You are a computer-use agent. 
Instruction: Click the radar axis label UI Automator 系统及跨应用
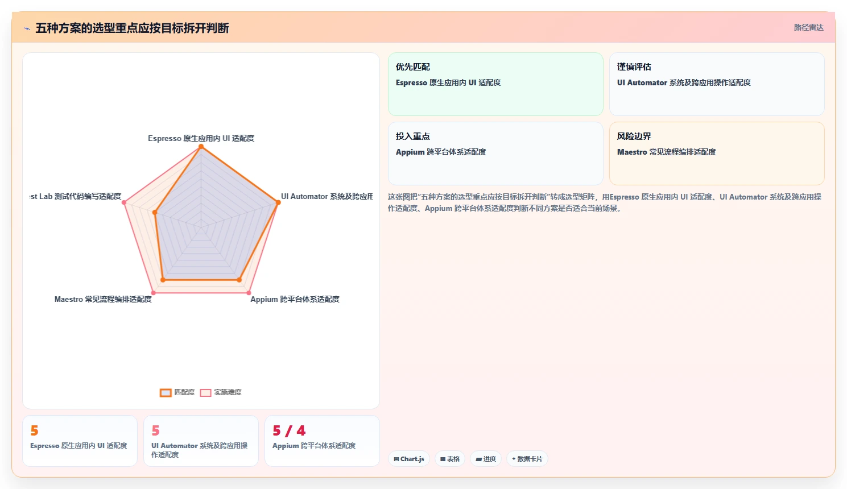point(327,196)
